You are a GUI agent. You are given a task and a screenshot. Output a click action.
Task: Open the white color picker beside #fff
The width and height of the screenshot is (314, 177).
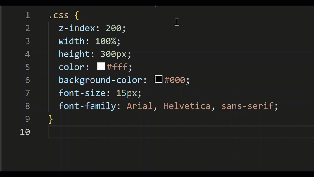100,66
